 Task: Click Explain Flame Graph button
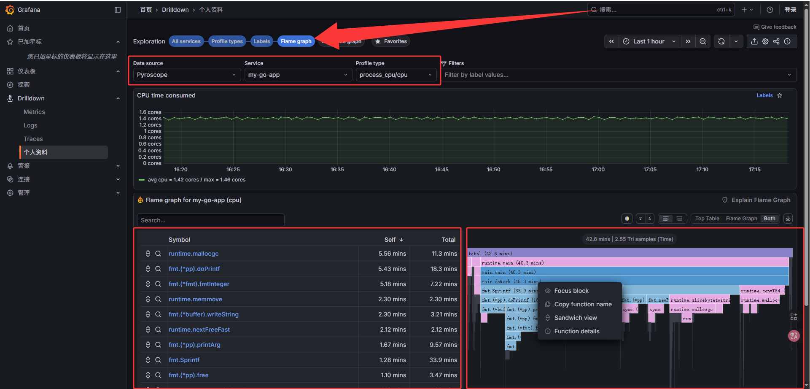[756, 200]
